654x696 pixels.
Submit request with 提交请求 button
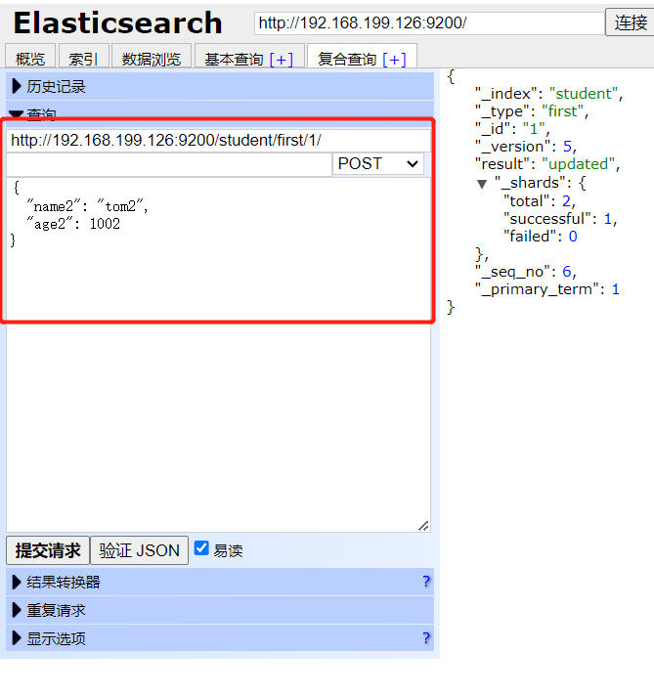48,550
